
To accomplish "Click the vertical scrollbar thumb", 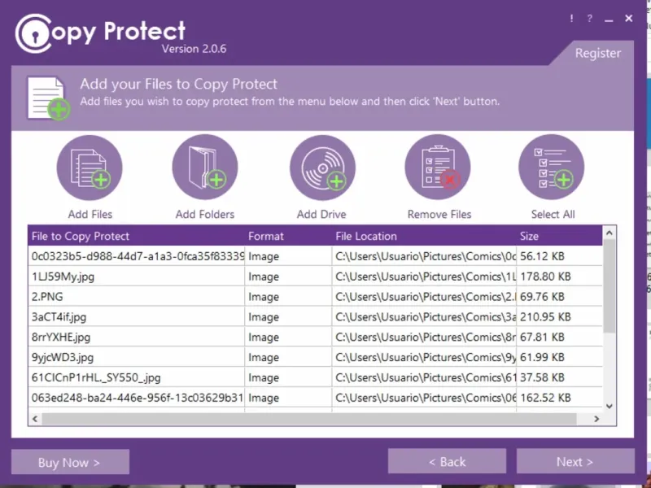I will click(x=609, y=286).
